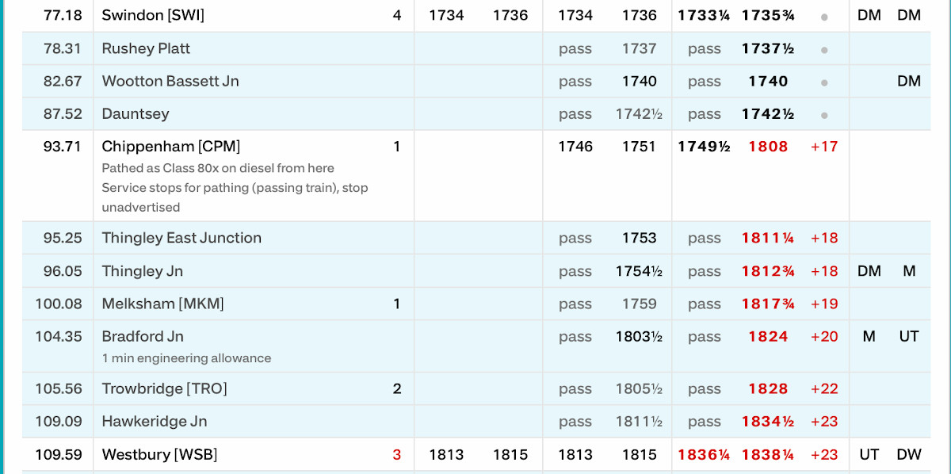
Task: Click the grey status dot for Rushey Platt
Action: click(x=824, y=49)
